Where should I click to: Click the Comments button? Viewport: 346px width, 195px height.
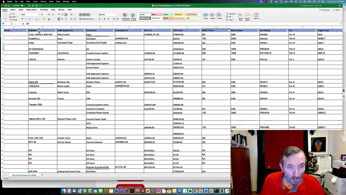pyautogui.click(x=324, y=10)
